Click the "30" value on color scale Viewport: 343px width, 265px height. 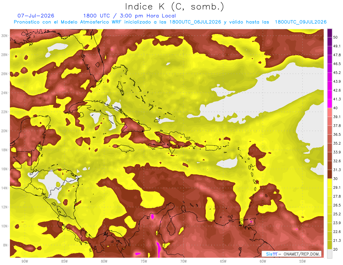click(x=336, y=179)
